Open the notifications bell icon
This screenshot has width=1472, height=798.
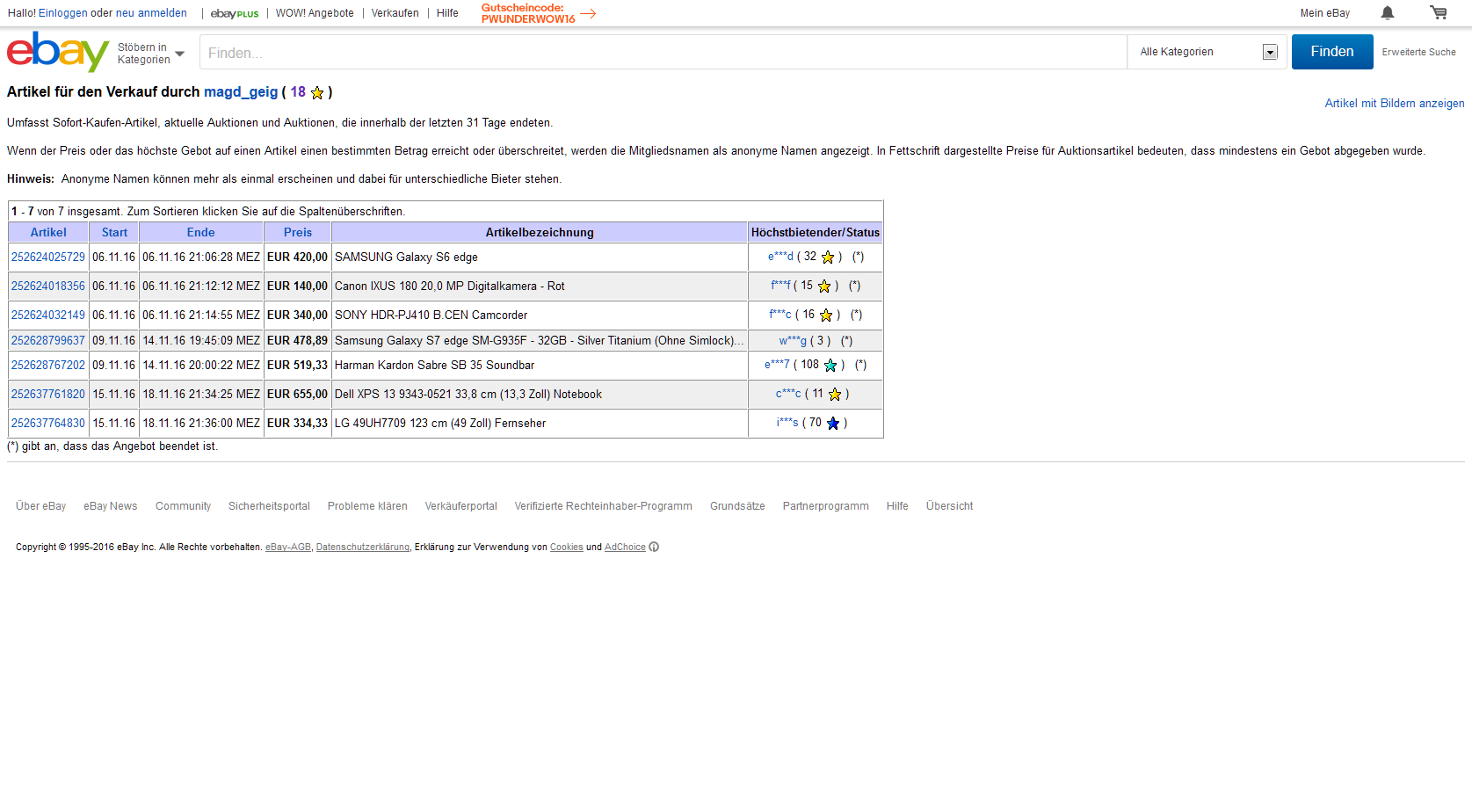click(x=1388, y=12)
